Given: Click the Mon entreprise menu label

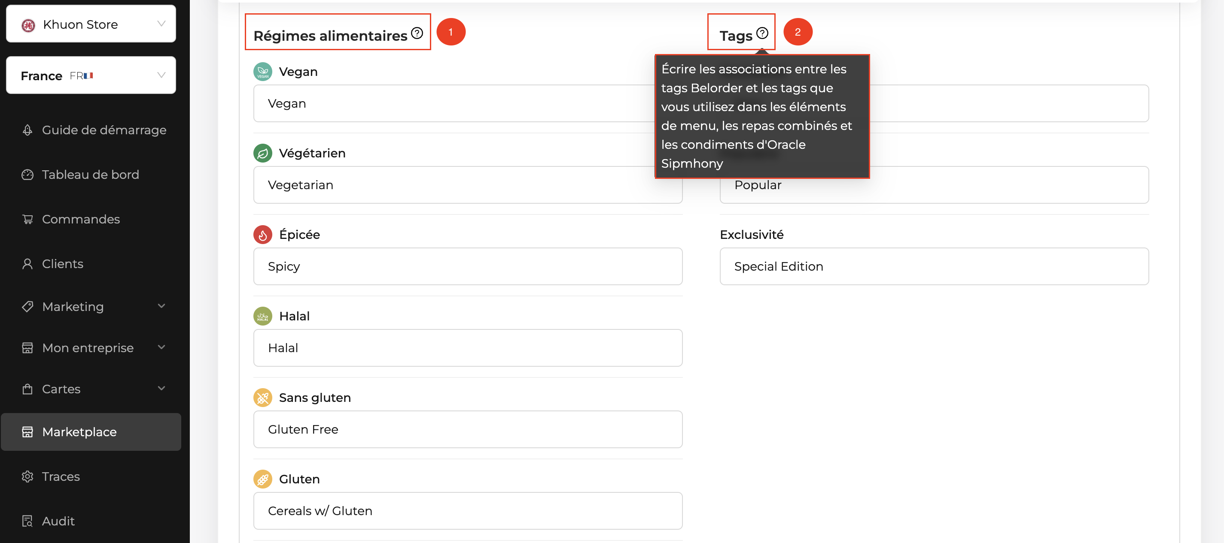Looking at the screenshot, I should [88, 348].
